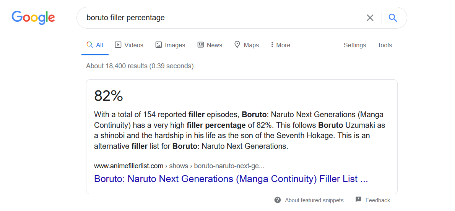455x211 pixels.
Task: Switch to the Videos tab
Action: tap(134, 45)
